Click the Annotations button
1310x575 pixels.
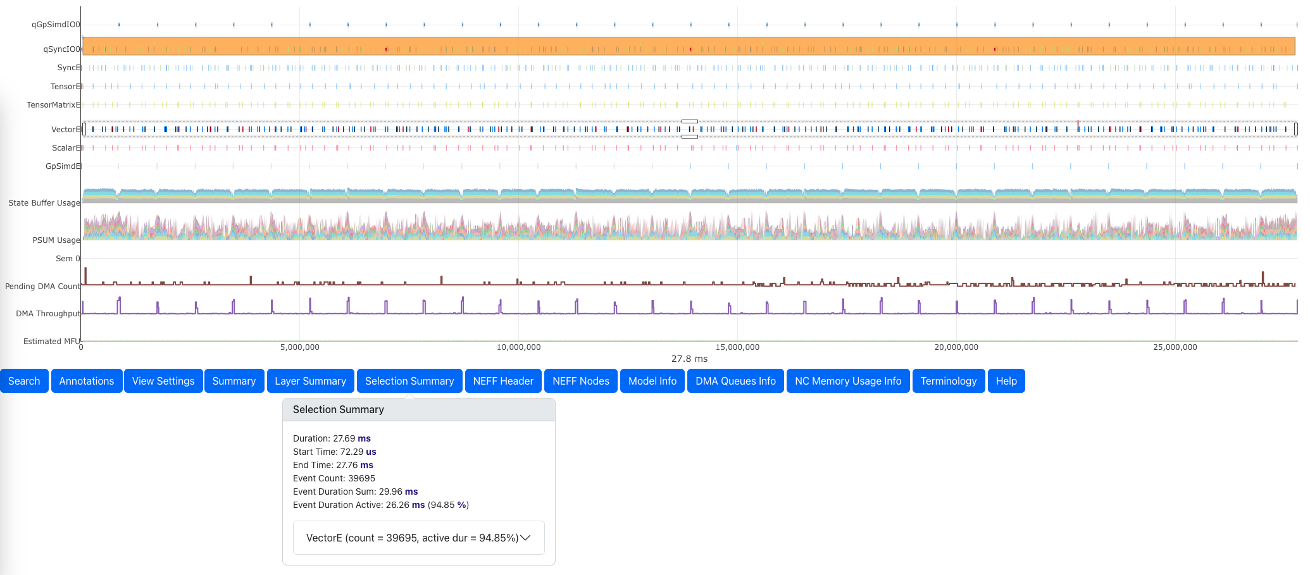click(x=87, y=381)
